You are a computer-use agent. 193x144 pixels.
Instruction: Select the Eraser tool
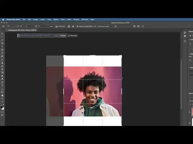point(2,69)
